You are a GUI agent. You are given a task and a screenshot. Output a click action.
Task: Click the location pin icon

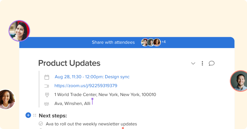pos(47,95)
